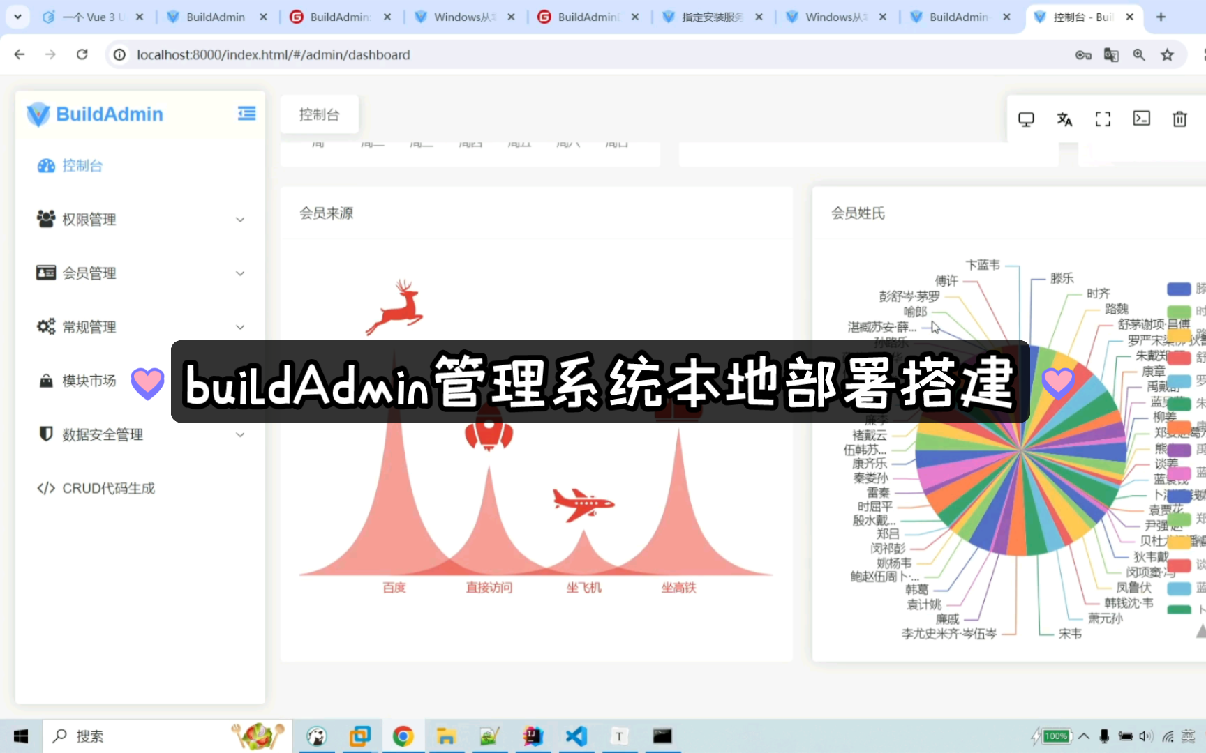Click the 权限管理 users icon
This screenshot has width=1206, height=753.
coord(46,219)
